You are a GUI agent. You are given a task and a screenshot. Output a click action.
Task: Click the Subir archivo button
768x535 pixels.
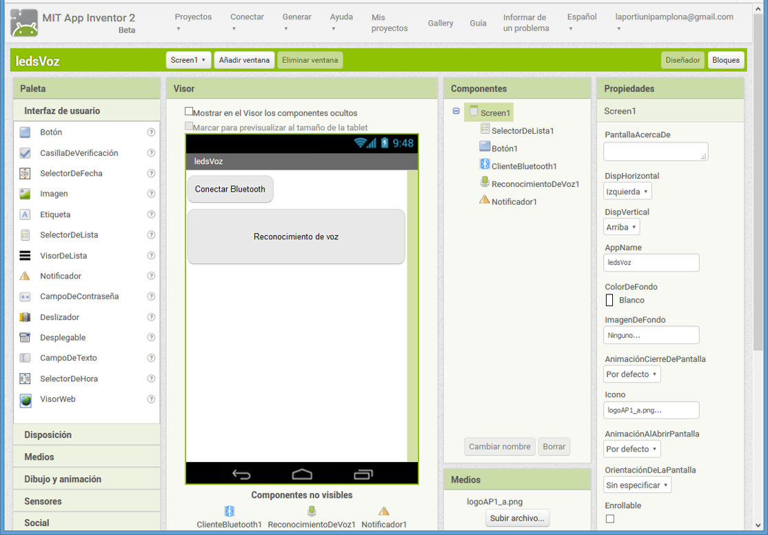point(517,518)
